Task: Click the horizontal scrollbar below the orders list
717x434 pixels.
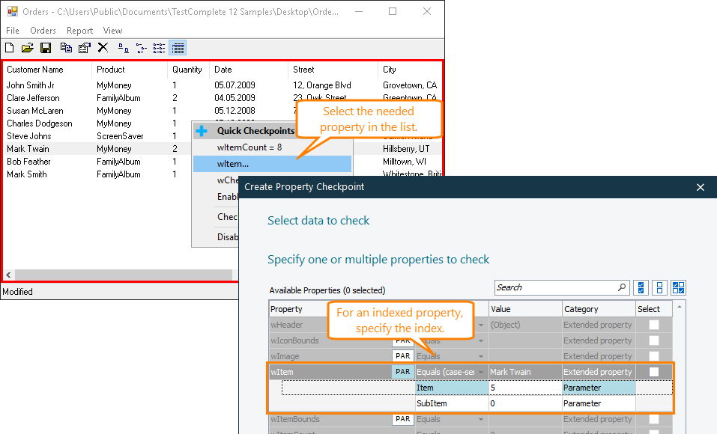Action: (x=120, y=275)
